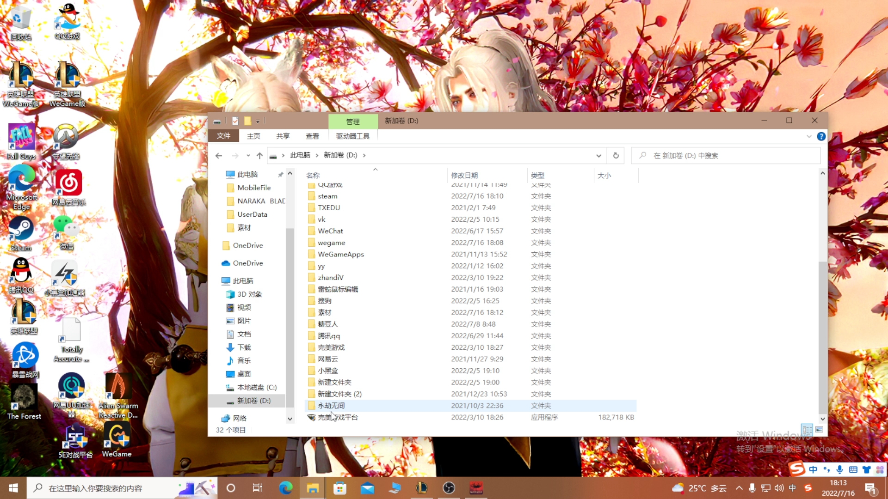
Task: Open the WeGame desktop shortcut
Action: click(117, 439)
